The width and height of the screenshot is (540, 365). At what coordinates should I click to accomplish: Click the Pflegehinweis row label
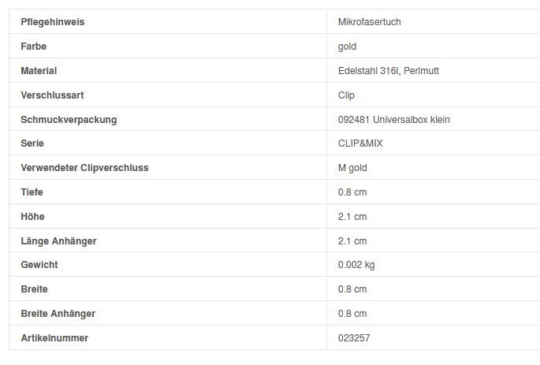[x=52, y=22]
